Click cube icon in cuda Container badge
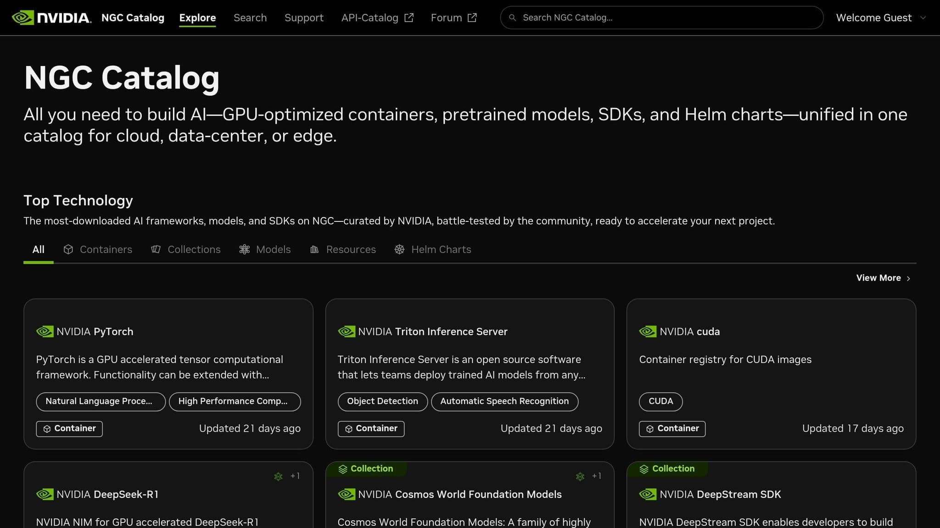940x528 pixels. 650,429
